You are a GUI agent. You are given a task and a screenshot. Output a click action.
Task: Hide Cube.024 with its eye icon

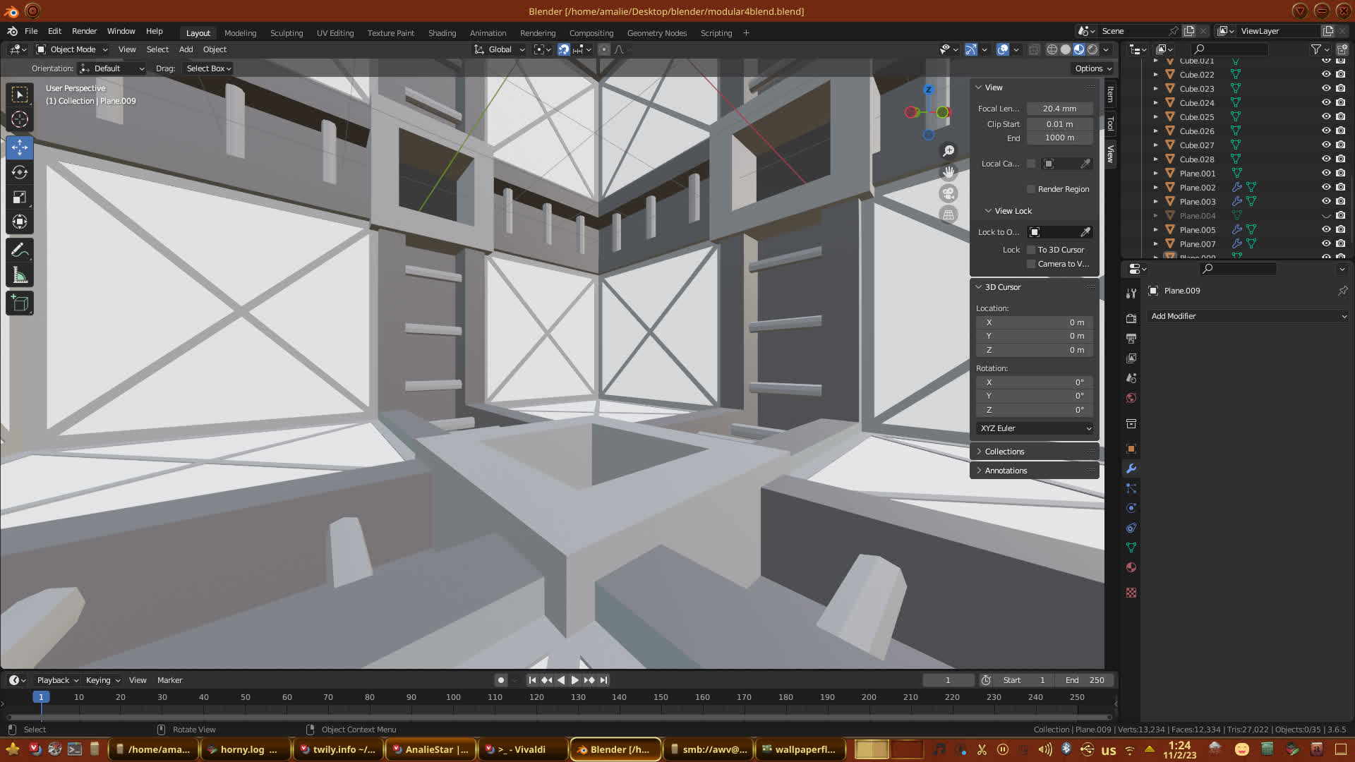pos(1325,103)
